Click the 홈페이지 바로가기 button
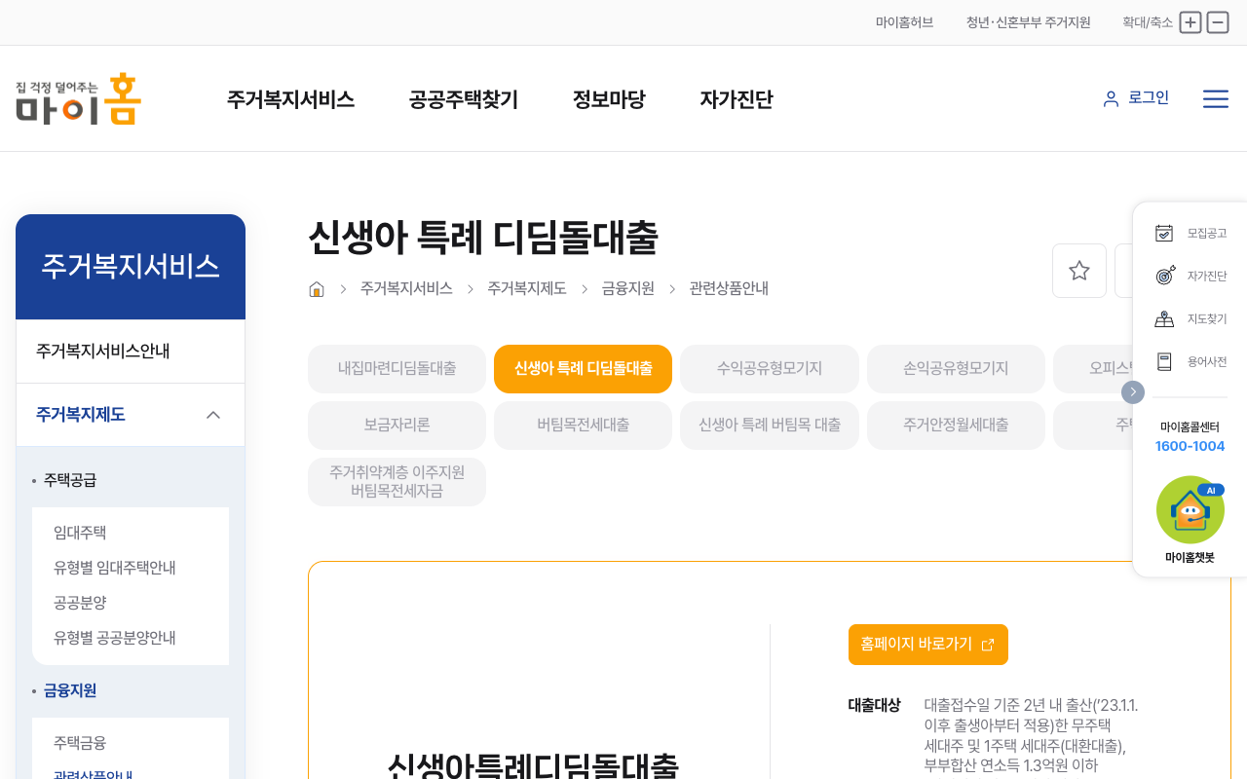The height and width of the screenshot is (779, 1247). [x=928, y=645]
